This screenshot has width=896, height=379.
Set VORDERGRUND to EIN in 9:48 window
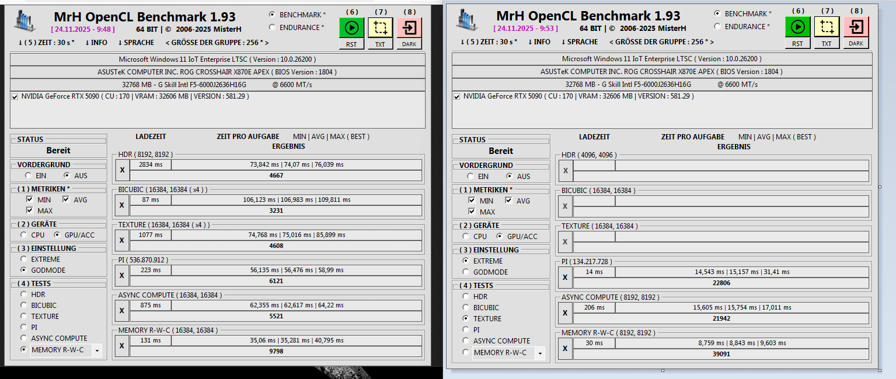(x=29, y=176)
